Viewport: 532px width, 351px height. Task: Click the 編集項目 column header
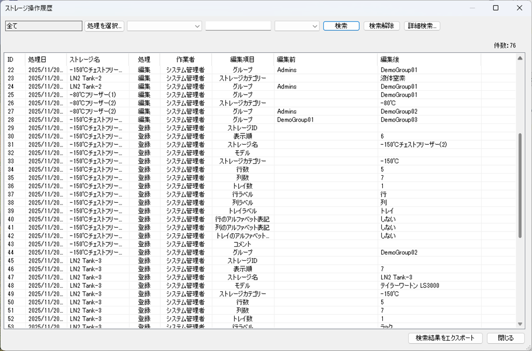(242, 59)
